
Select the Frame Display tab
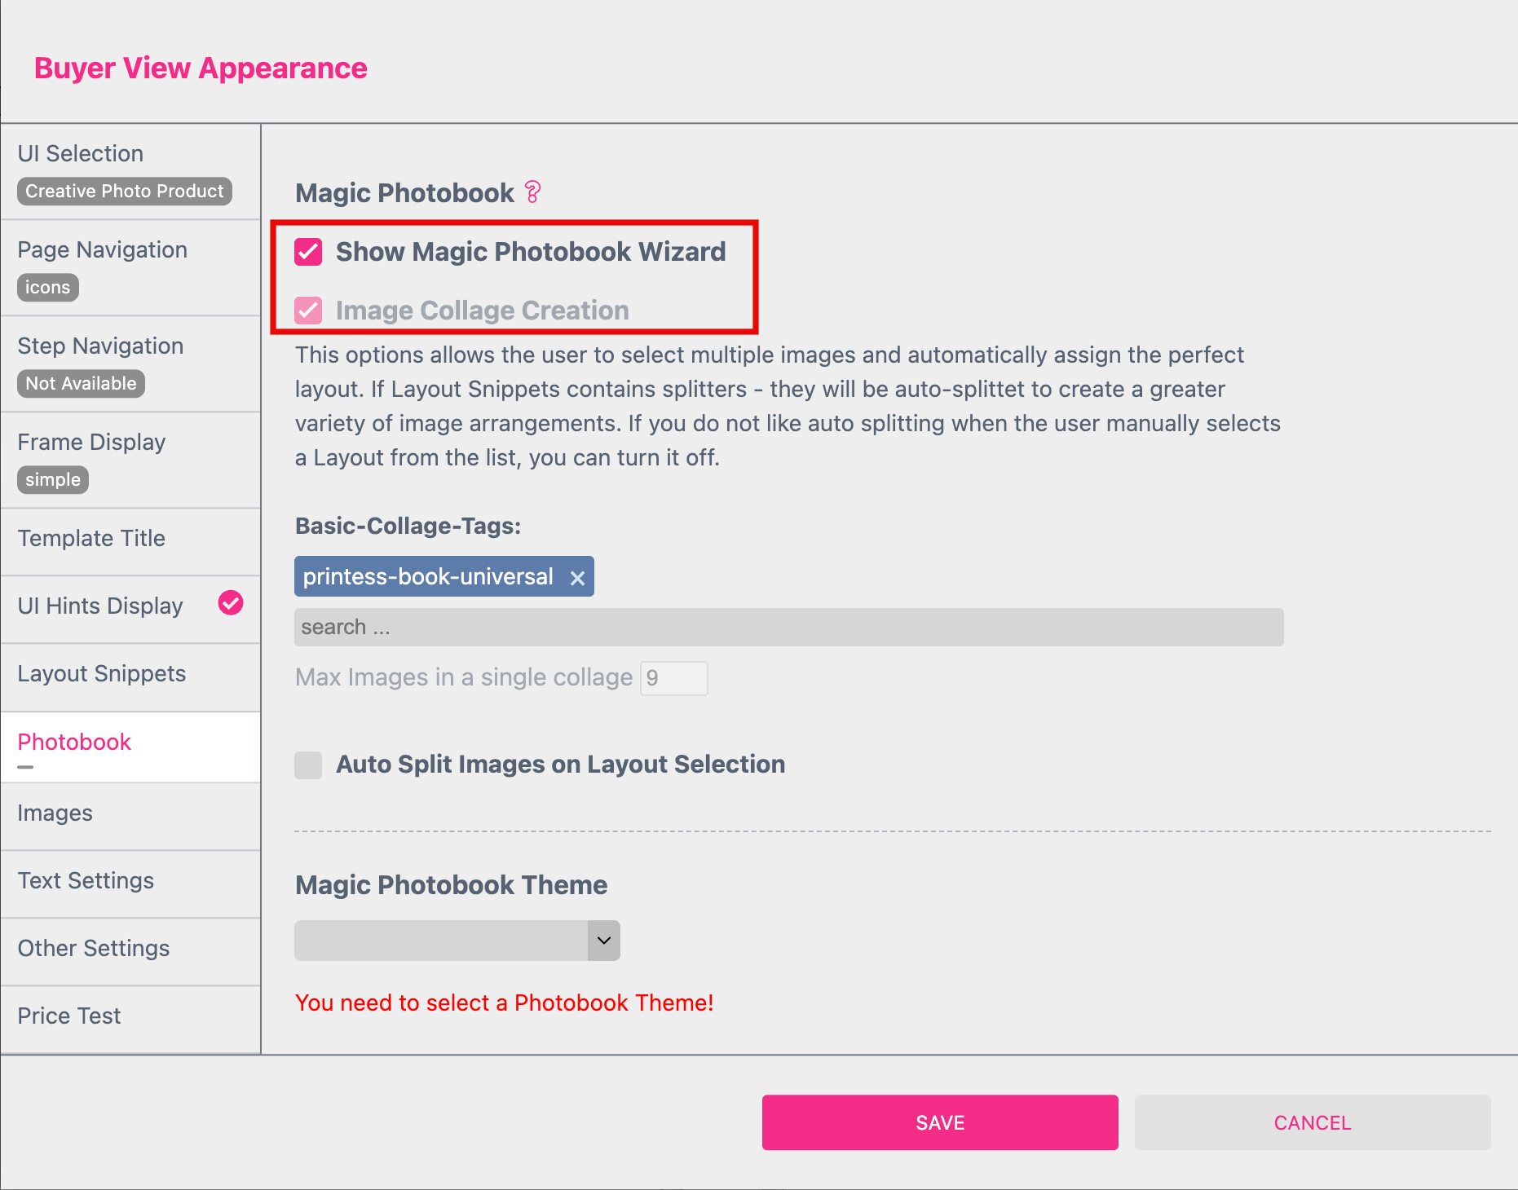[130, 460]
